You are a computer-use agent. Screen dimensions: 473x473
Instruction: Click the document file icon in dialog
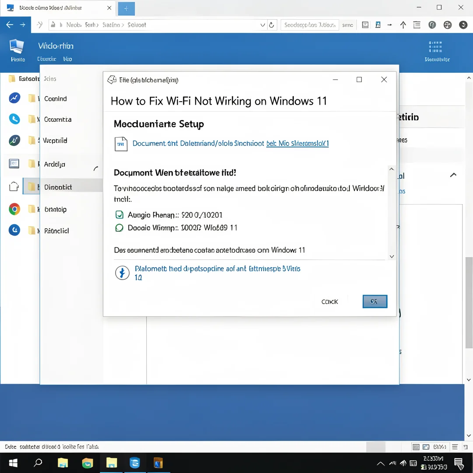click(121, 144)
